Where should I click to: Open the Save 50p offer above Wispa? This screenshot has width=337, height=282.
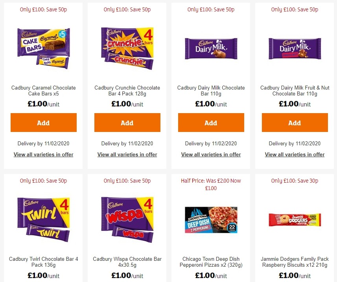coord(127,181)
